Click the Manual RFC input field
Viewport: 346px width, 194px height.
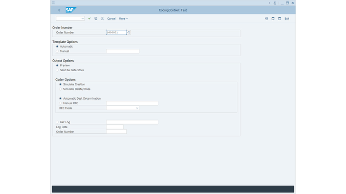click(132, 103)
